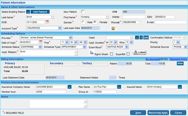Open the Payment Entry link
This screenshot has width=188, height=116.
pos(178,59)
